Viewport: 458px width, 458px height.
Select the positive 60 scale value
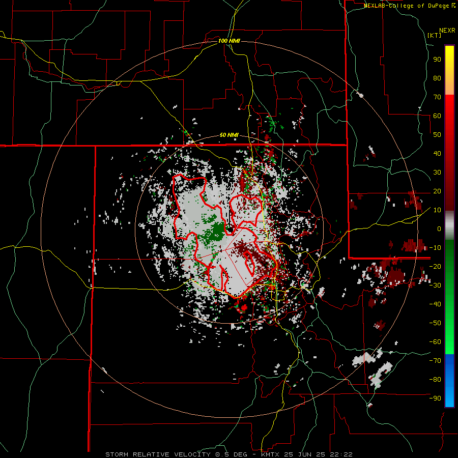tap(437, 116)
